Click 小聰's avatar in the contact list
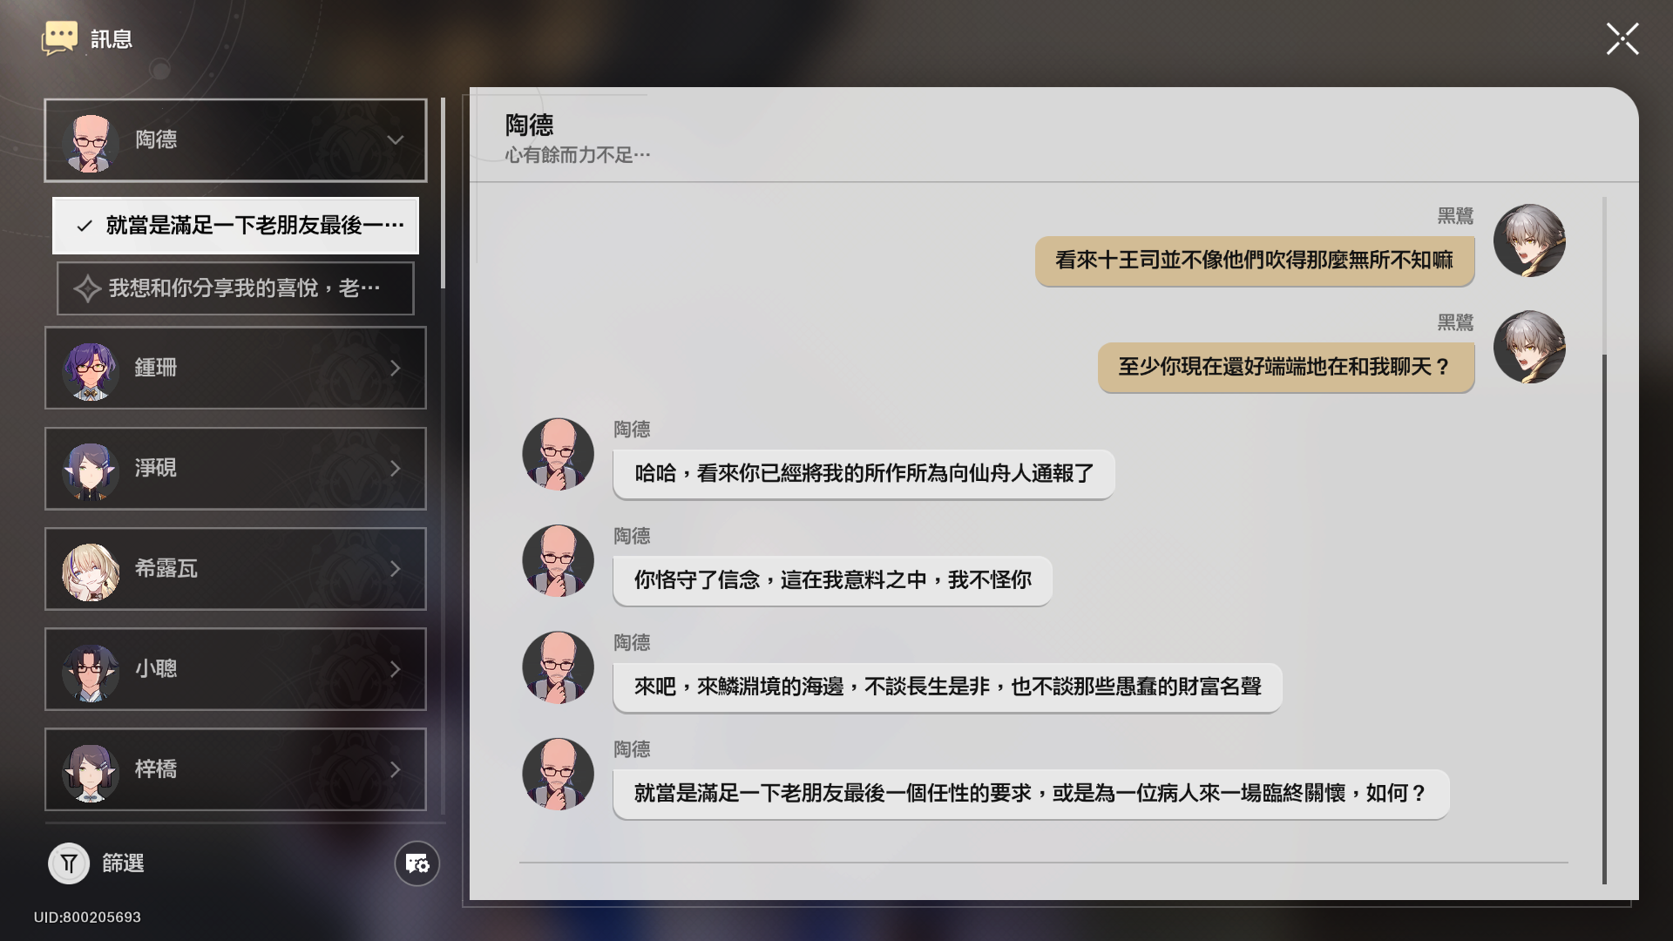This screenshot has height=941, width=1673. (91, 672)
